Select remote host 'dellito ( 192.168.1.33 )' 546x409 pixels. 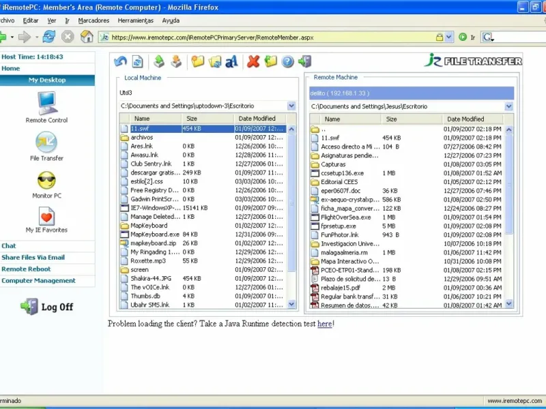(x=412, y=93)
